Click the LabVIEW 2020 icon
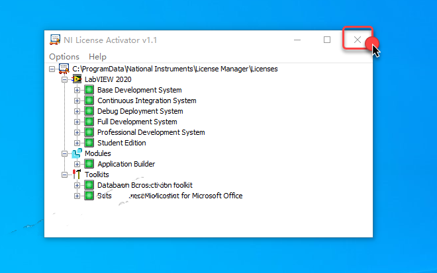The image size is (437, 273). pos(77,79)
